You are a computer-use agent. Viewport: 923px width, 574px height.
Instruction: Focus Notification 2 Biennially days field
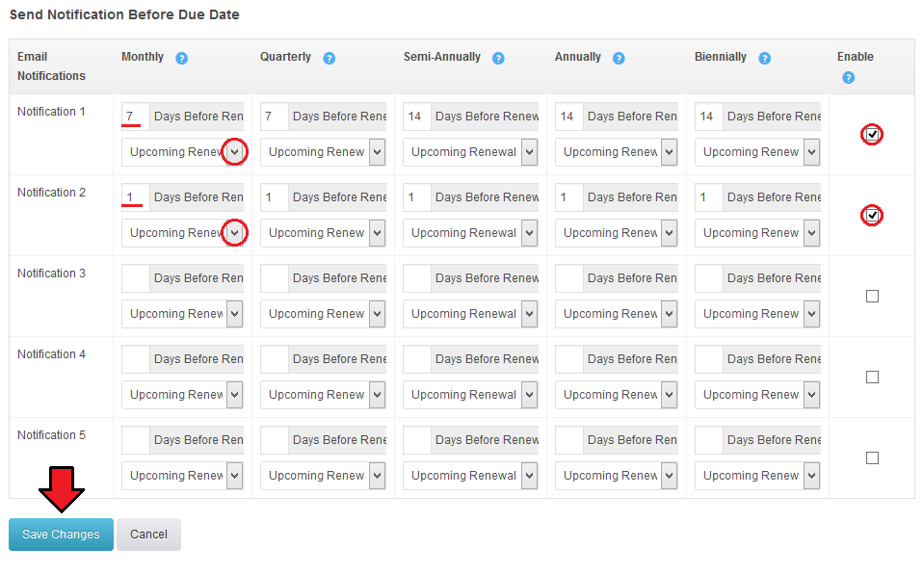tap(709, 197)
